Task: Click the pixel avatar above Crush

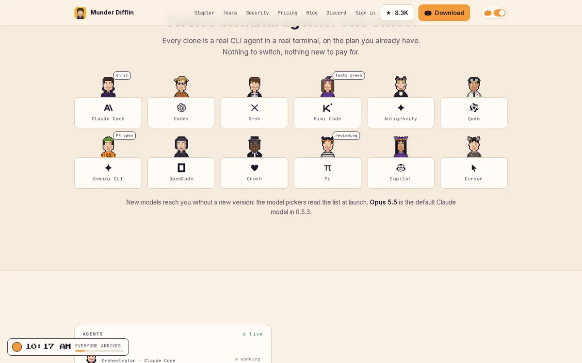Action: coord(255,147)
